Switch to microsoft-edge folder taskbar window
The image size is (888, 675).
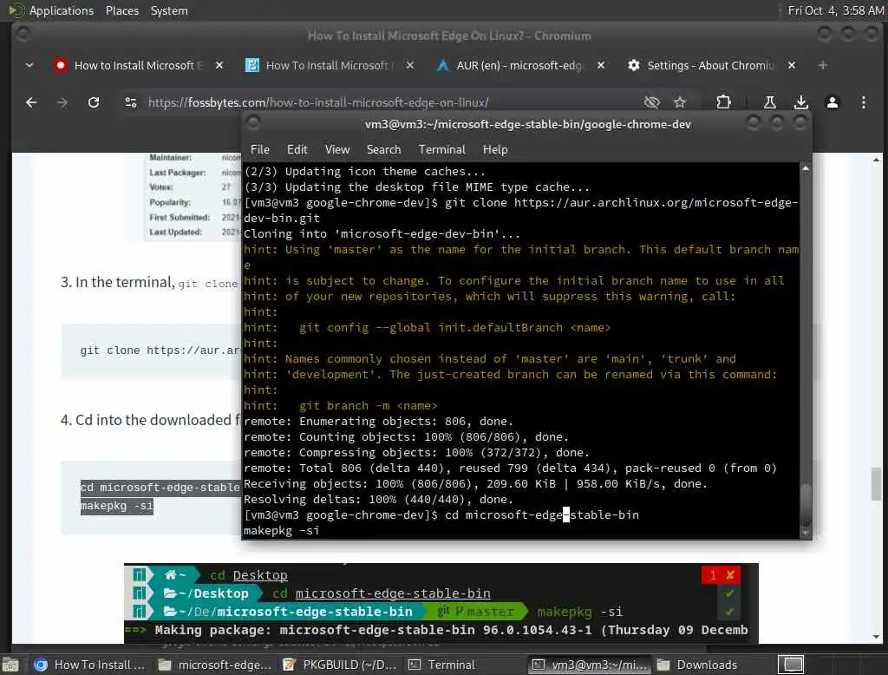click(215, 665)
